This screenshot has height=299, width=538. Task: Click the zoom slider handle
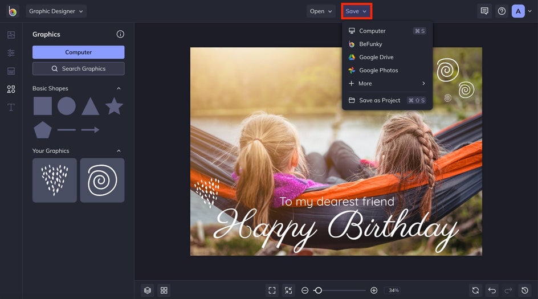pos(318,290)
